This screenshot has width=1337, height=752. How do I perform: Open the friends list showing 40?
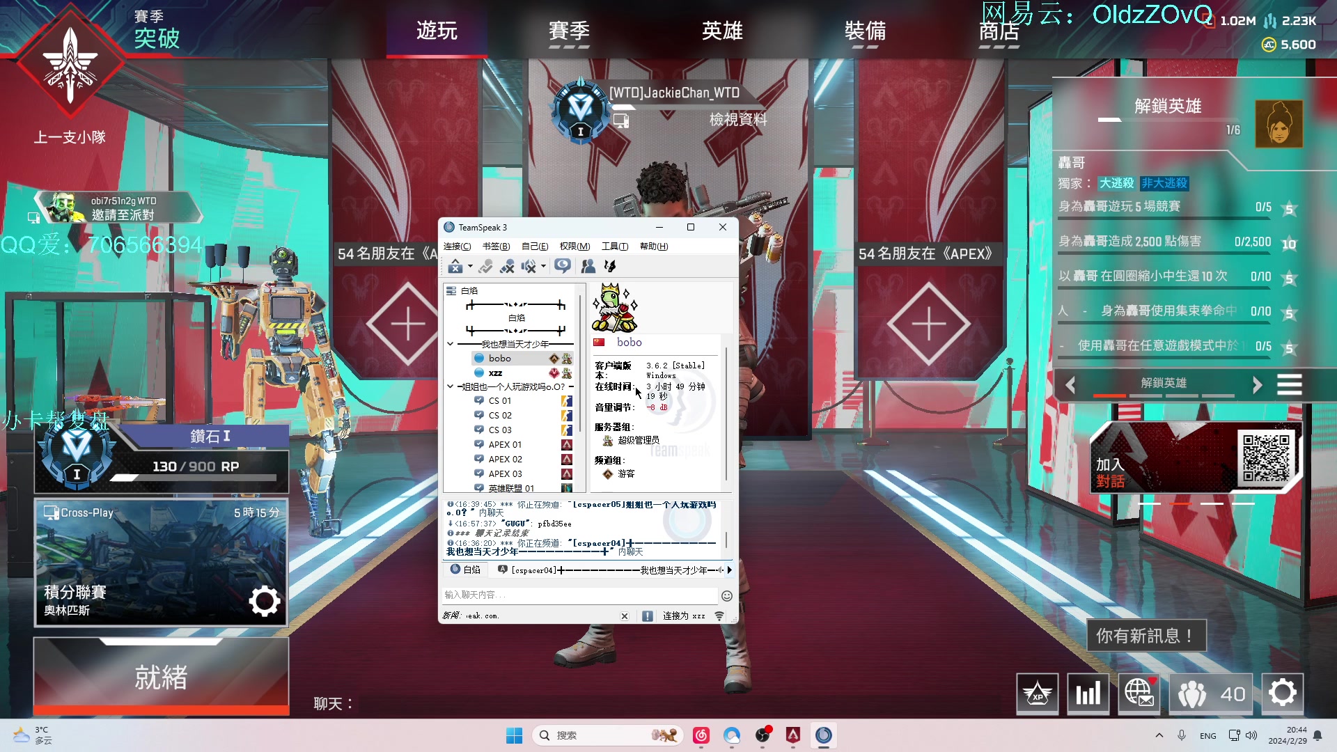pyautogui.click(x=1211, y=694)
